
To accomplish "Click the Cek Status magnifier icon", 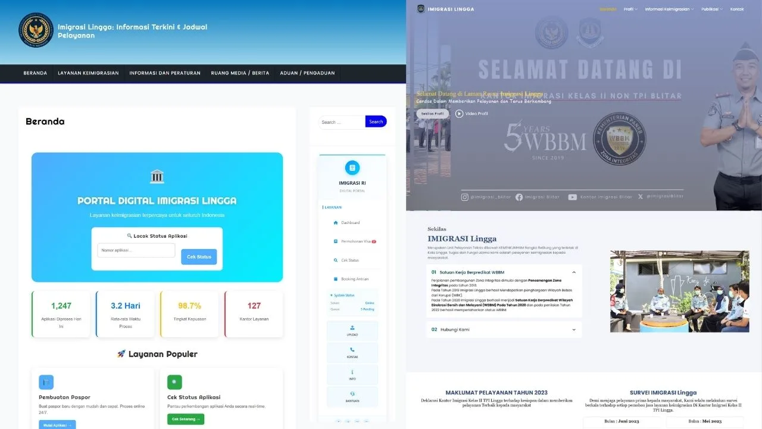I will point(336,260).
